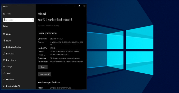
Task: Focus the 'Find a setting' search box
Action: 18,20
